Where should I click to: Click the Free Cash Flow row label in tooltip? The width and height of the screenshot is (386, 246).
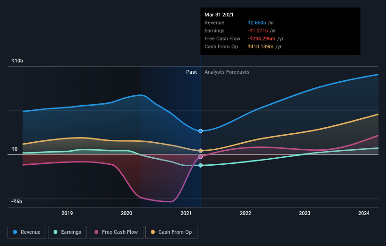(222, 38)
